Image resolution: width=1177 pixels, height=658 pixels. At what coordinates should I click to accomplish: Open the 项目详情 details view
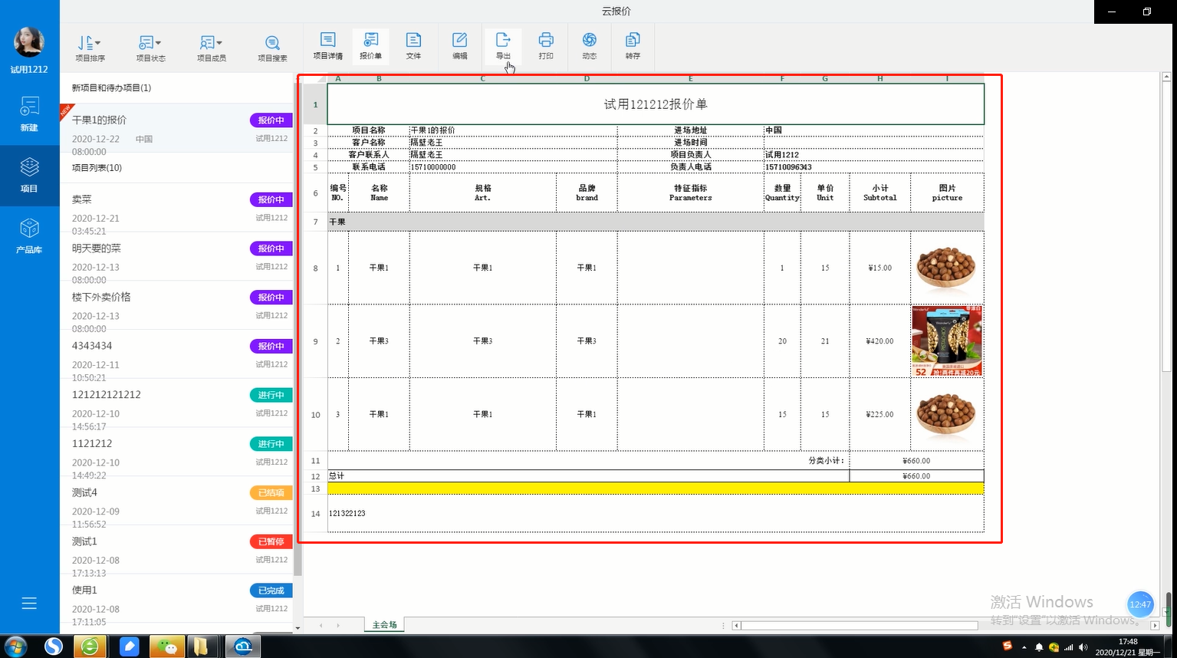coord(327,46)
